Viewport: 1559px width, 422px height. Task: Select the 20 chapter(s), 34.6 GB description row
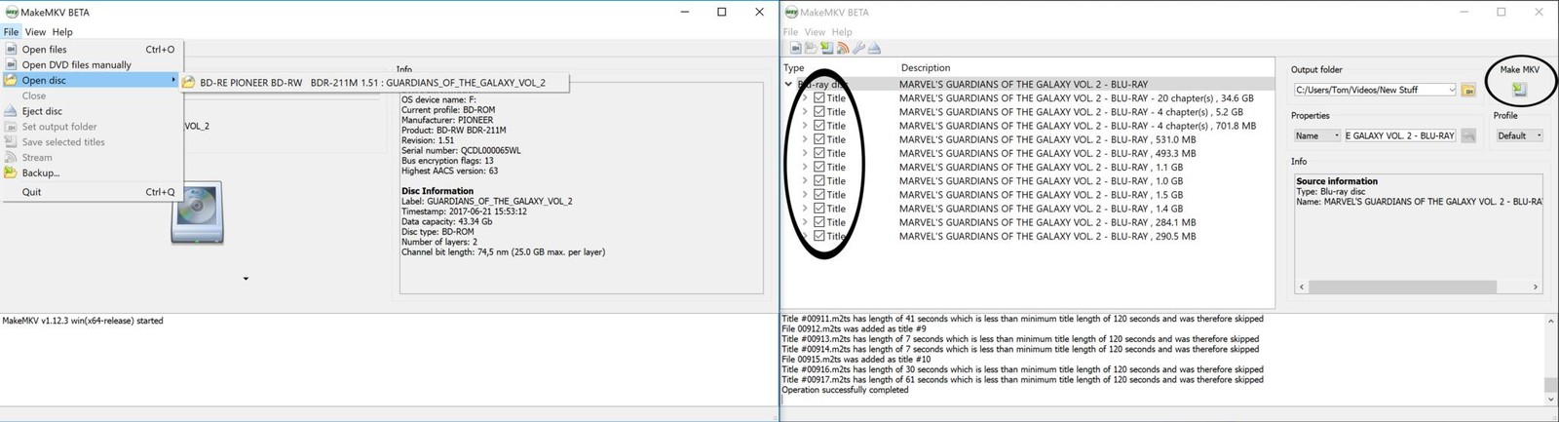pyautogui.click(x=1076, y=98)
